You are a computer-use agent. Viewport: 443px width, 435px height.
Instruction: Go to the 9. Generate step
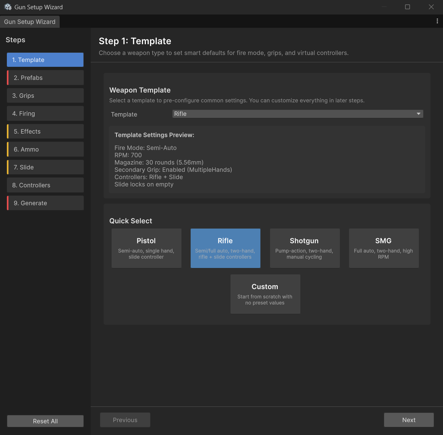pos(45,203)
